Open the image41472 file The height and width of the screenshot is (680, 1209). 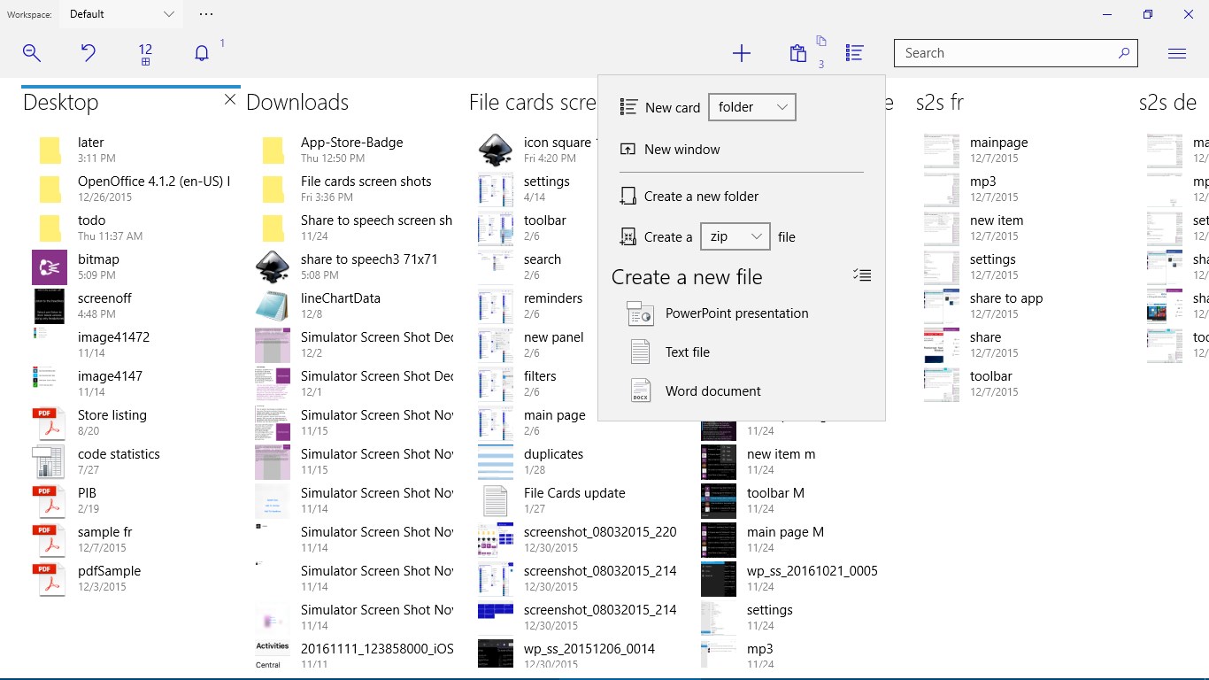113,337
